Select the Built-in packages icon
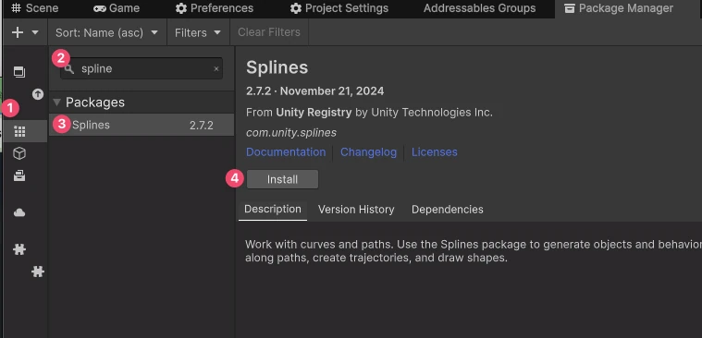The width and height of the screenshot is (702, 338). click(x=19, y=175)
